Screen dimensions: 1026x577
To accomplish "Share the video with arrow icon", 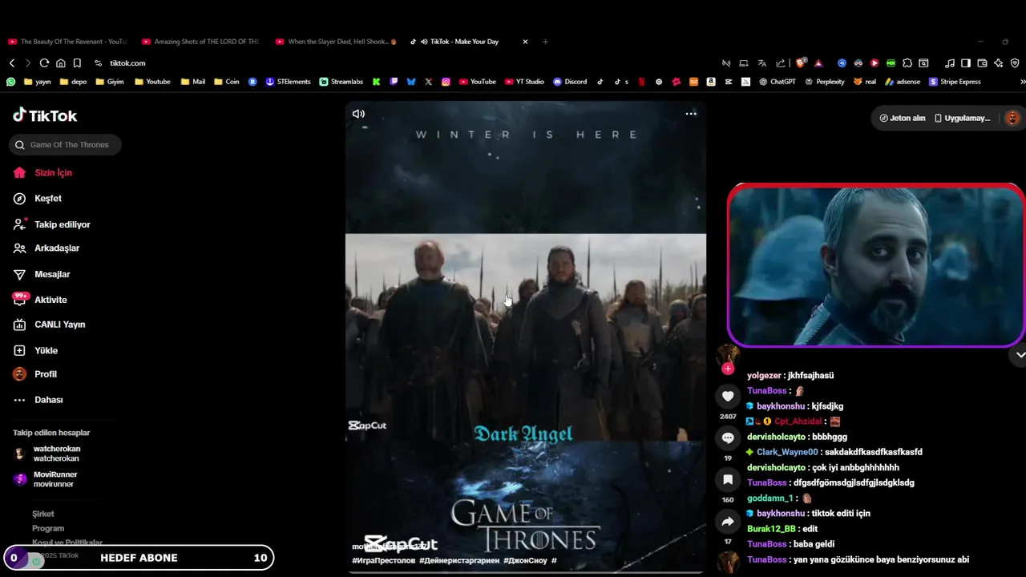I will (728, 522).
